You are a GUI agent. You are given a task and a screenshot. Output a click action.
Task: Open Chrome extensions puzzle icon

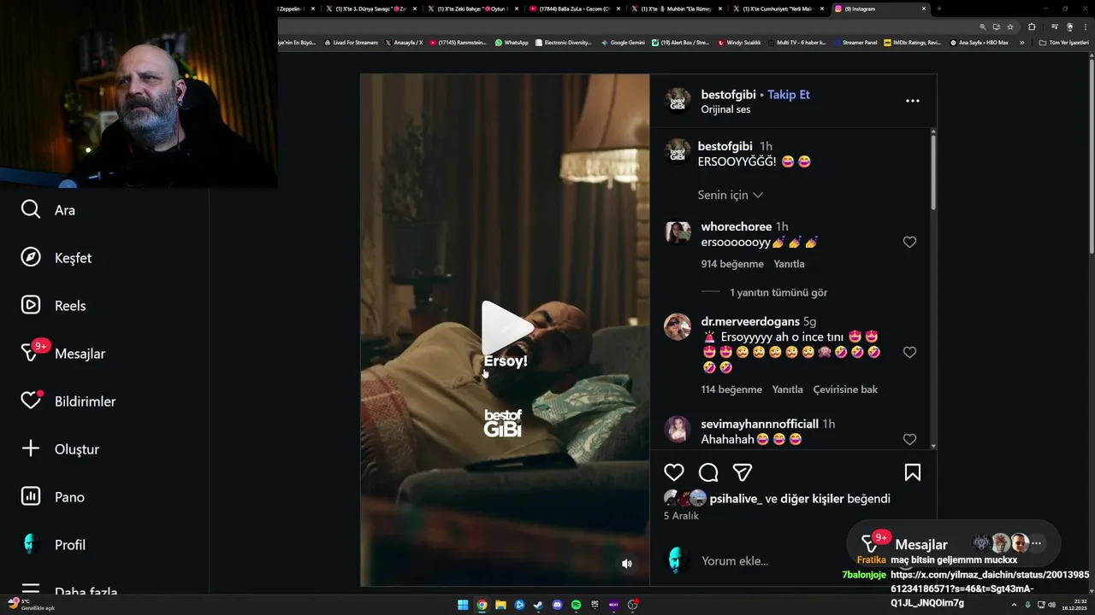click(1032, 26)
